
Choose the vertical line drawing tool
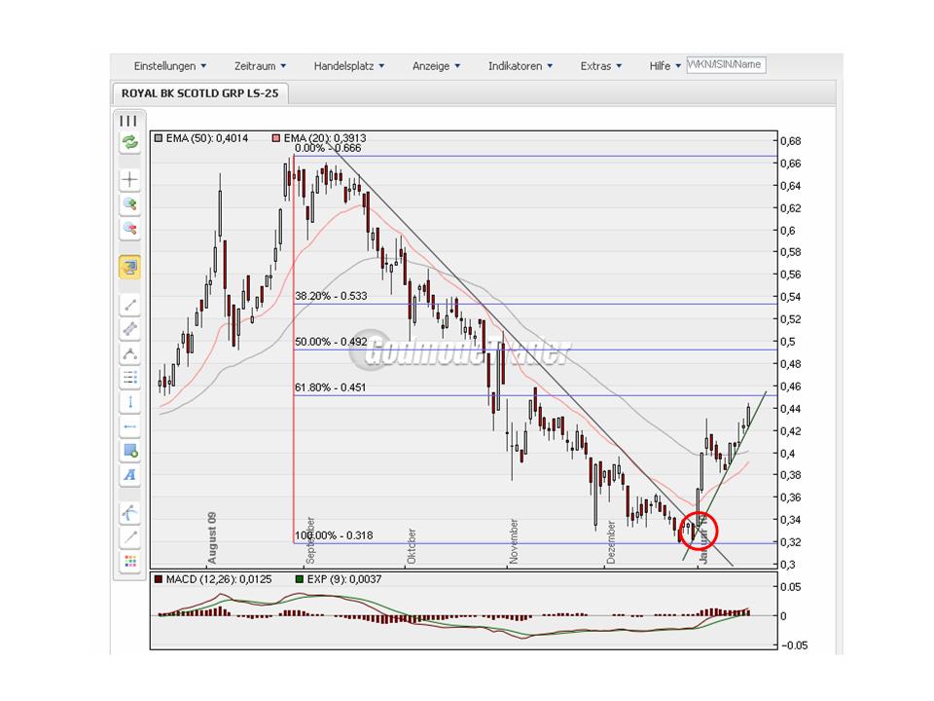click(x=129, y=401)
